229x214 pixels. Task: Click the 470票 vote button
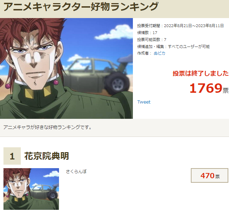pyautogui.click(x=210, y=175)
